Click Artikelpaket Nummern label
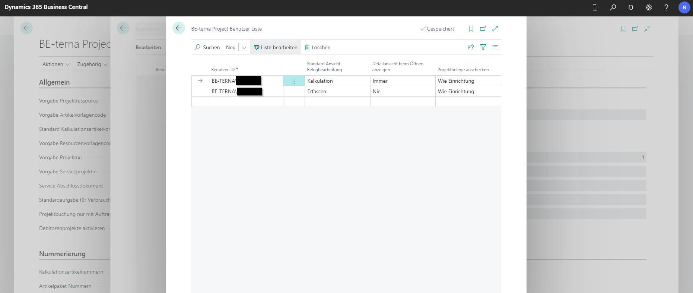 point(65,286)
